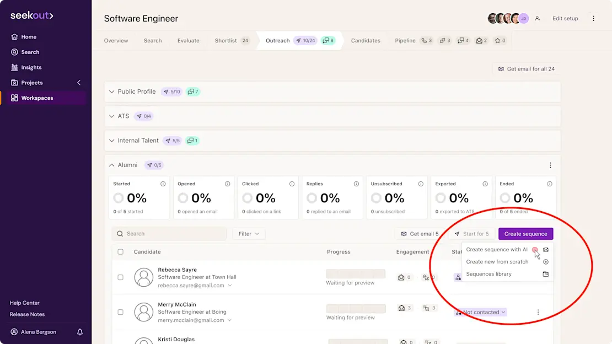Show info for Clicked metric
This screenshot has width=612, height=344.
292,184
